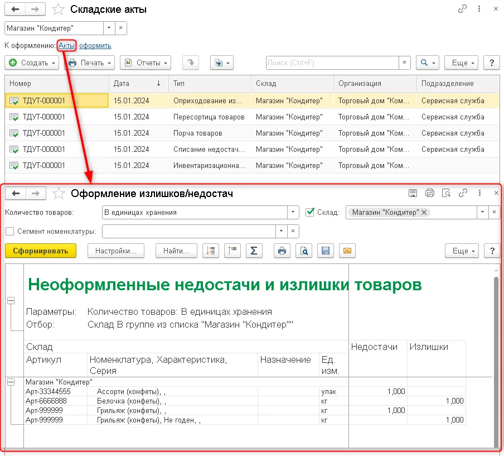504x456 pixels.
Task: Click the Найти... button
Action: point(176,251)
